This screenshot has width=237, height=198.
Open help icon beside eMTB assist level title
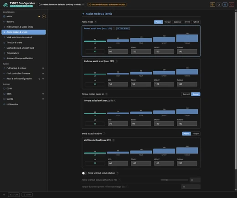point(113,140)
